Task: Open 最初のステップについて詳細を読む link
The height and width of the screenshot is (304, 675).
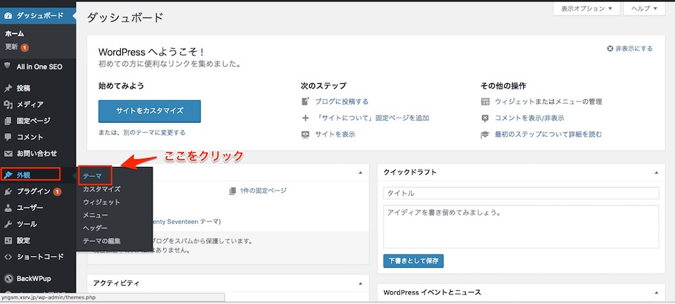Action: [x=548, y=134]
